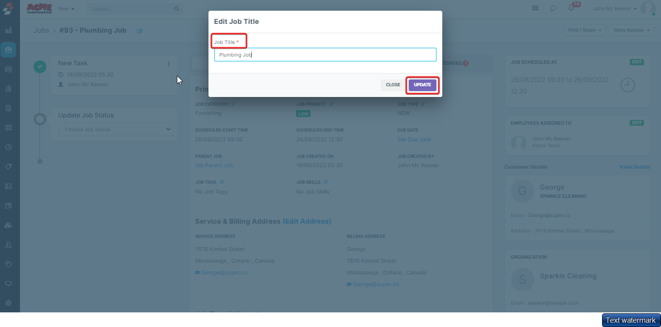Screen dimensions: 661x327
Task: Click the Update button in the dialog
Action: (422, 85)
